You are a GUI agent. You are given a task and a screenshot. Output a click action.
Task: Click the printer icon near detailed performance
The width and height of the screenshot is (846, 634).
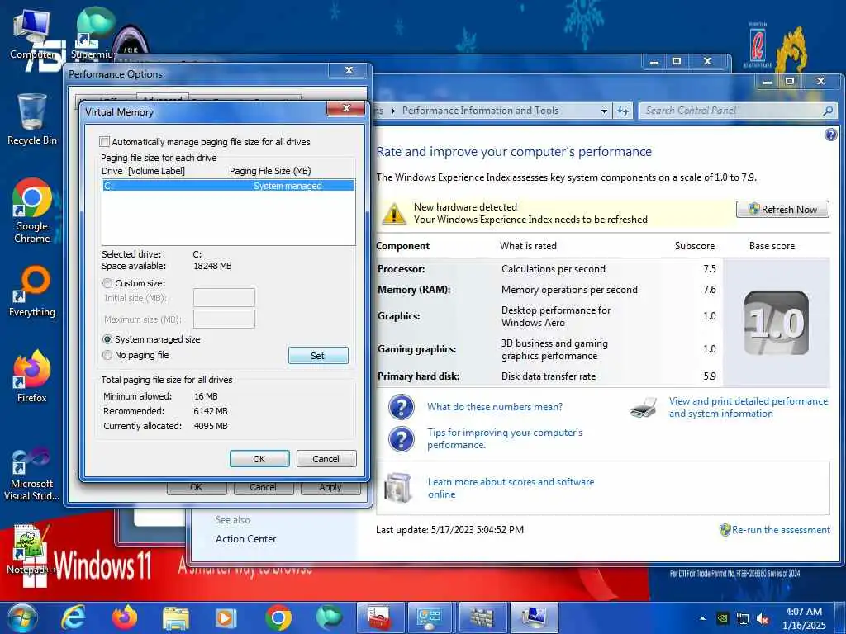pyautogui.click(x=644, y=407)
